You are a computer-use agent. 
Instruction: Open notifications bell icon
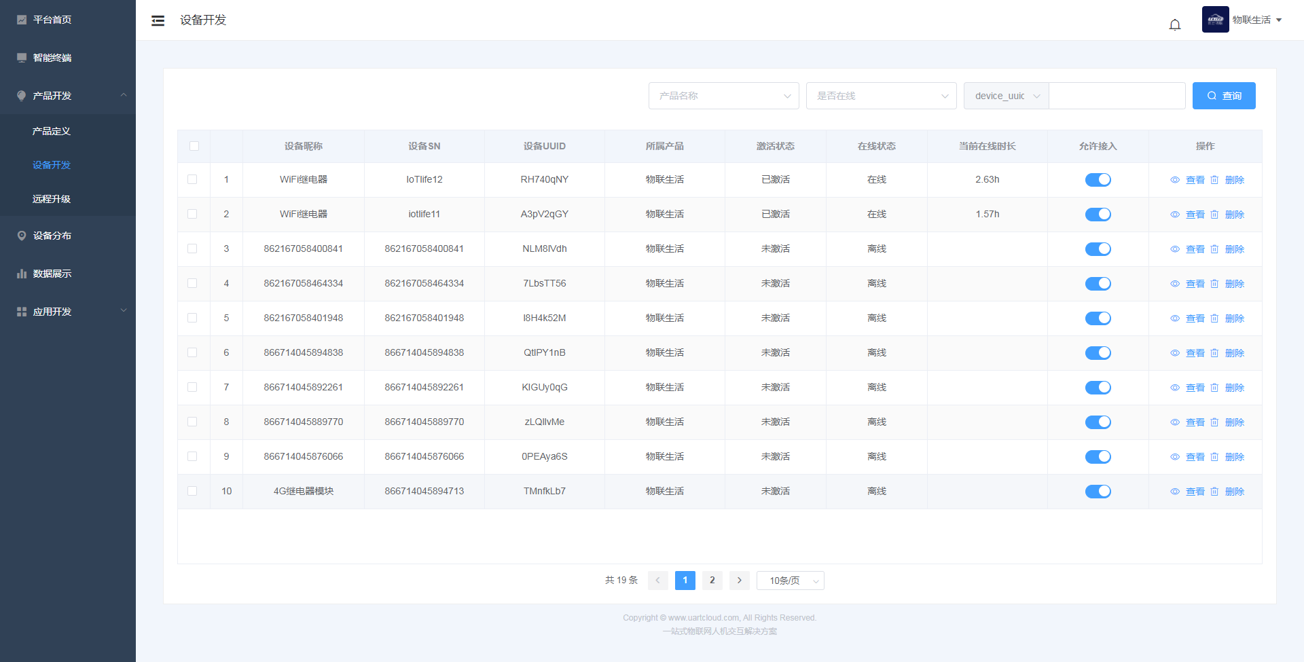click(1175, 25)
